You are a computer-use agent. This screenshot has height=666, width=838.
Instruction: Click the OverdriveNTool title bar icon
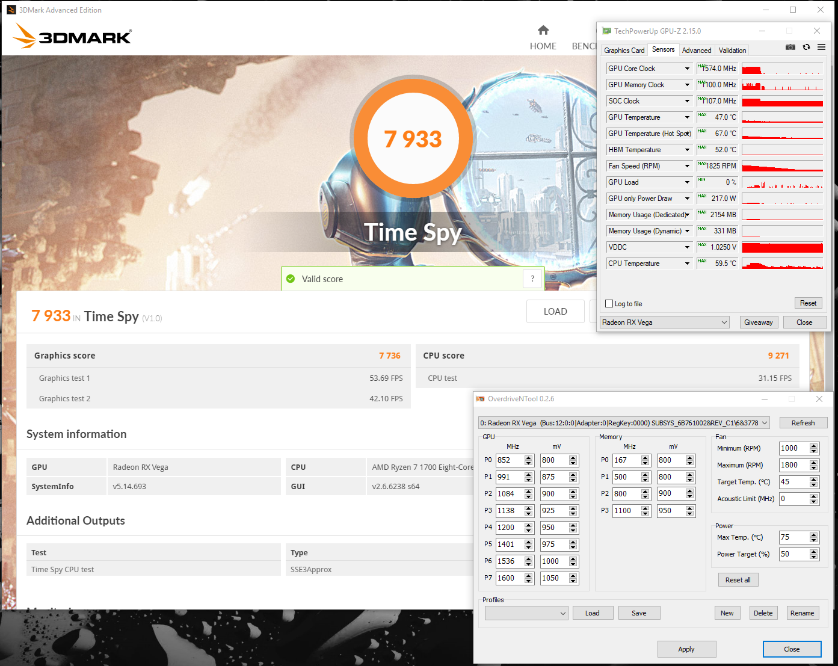coord(480,399)
